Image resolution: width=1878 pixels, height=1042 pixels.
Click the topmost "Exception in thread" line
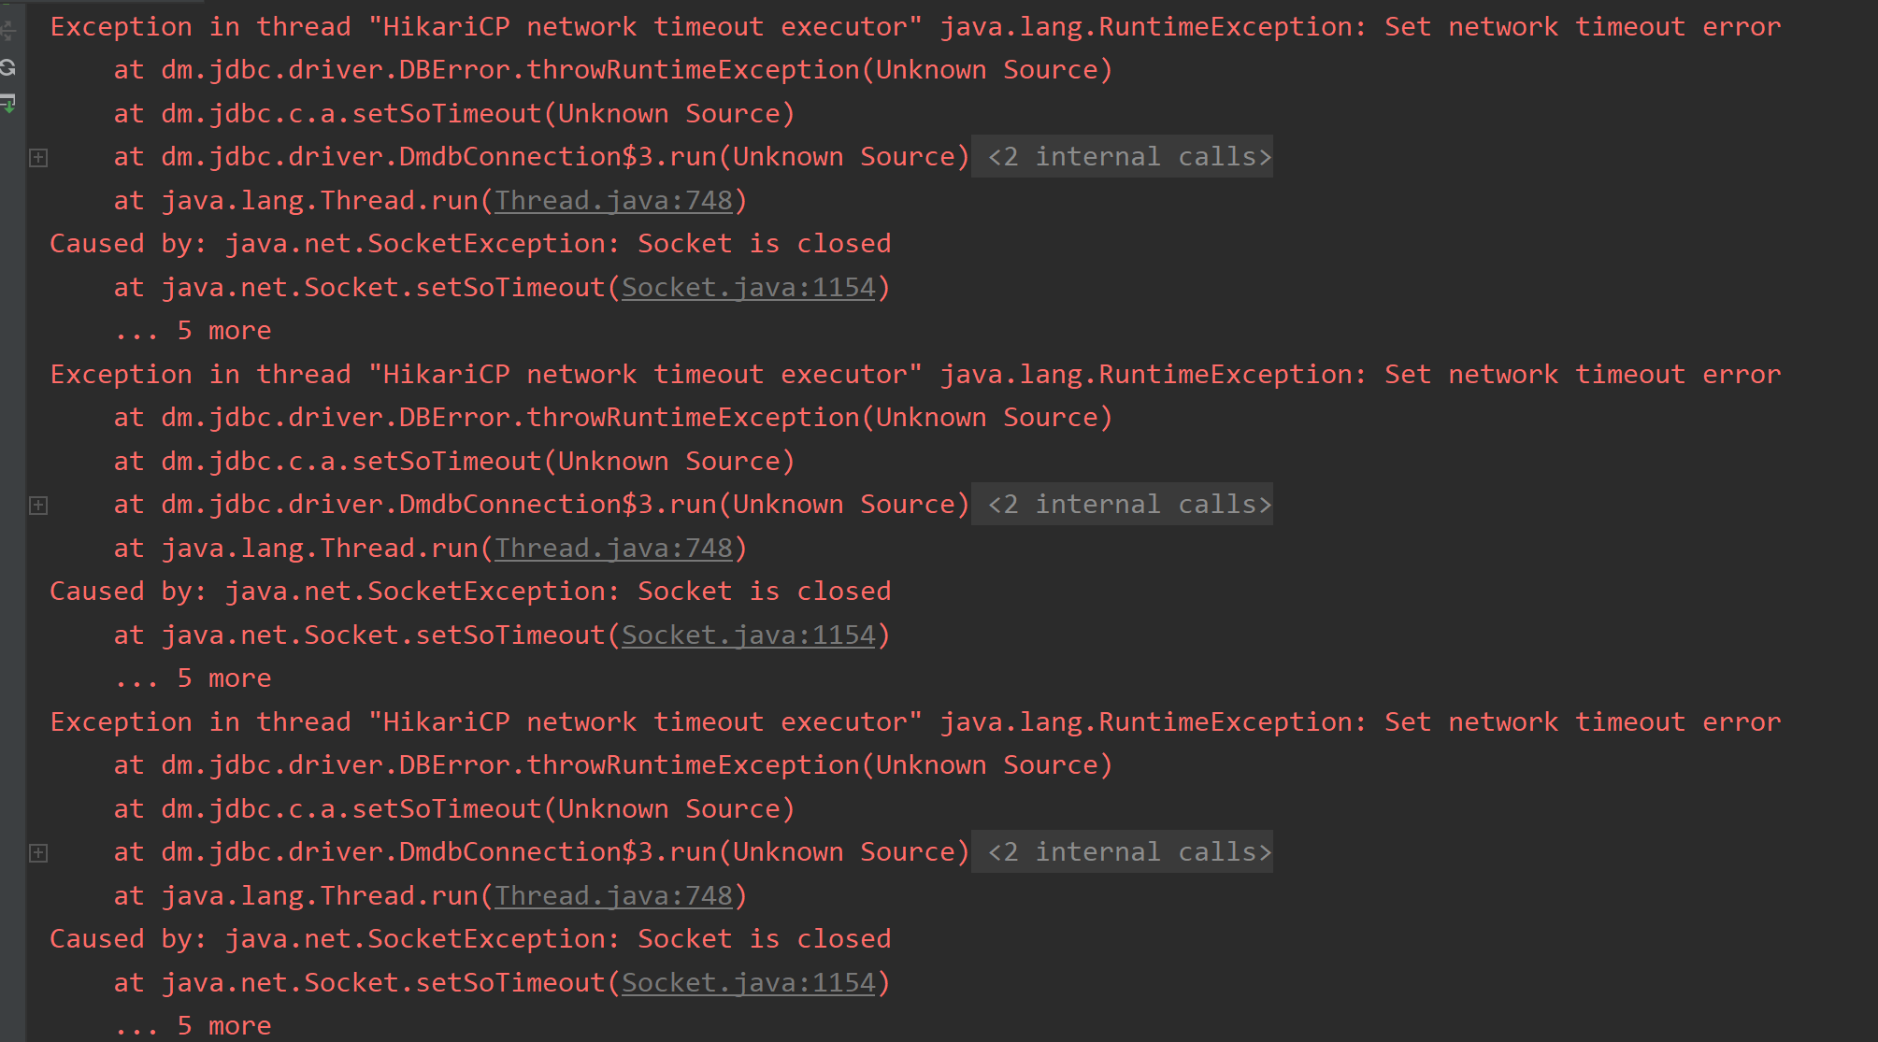[x=914, y=27]
